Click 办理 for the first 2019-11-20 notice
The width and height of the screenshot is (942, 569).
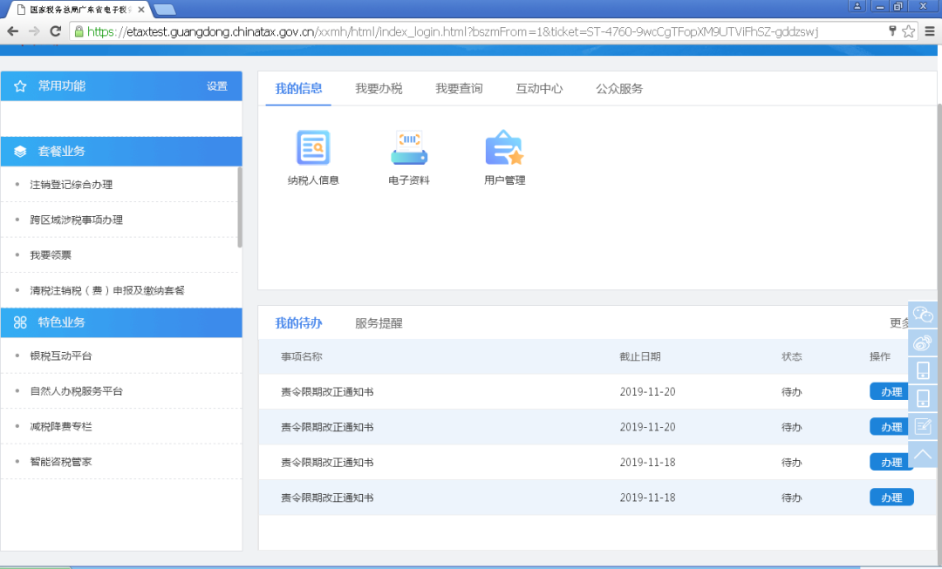(891, 392)
